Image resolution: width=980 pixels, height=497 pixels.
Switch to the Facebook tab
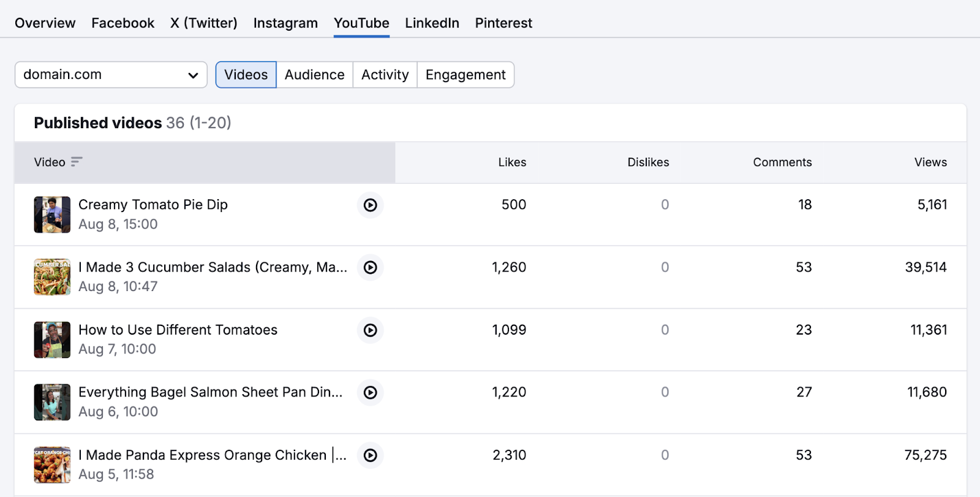pyautogui.click(x=123, y=23)
